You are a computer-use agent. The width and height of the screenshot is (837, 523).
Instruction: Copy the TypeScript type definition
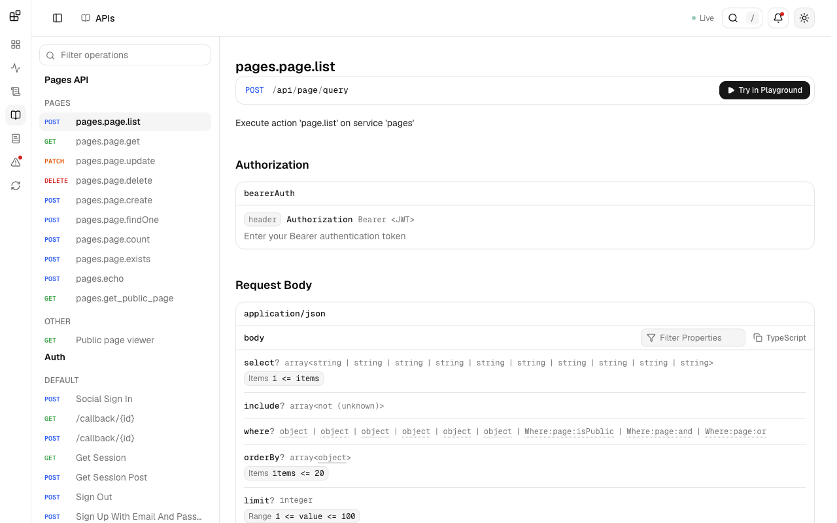(779, 338)
